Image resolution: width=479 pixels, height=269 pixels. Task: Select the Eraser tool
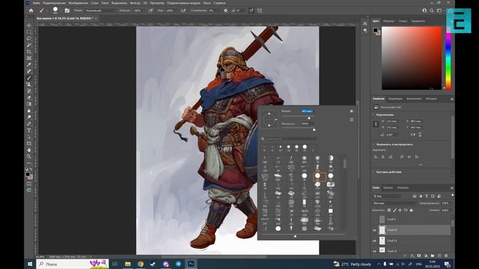29,97
